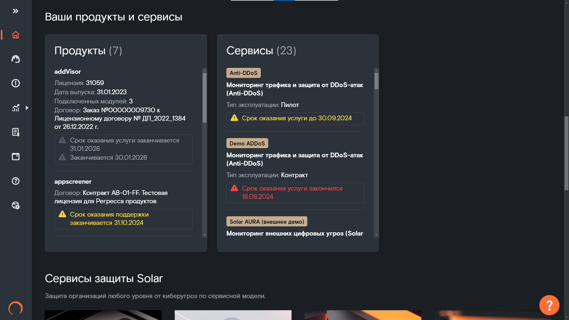Select the Demo ADDoS service tag
This screenshot has height=320, width=569.
[x=247, y=143]
